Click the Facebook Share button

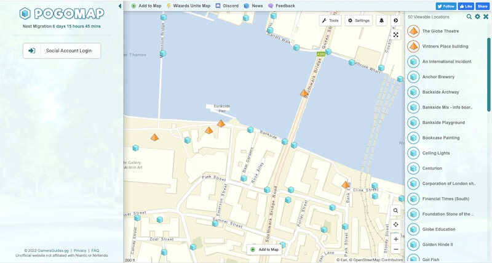(482, 6)
